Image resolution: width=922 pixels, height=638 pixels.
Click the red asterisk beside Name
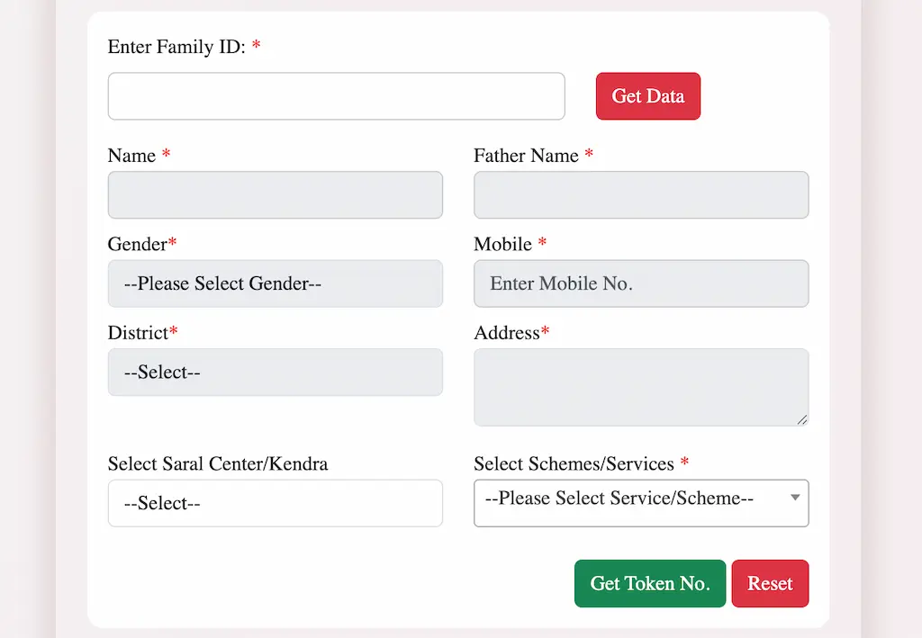coord(165,154)
